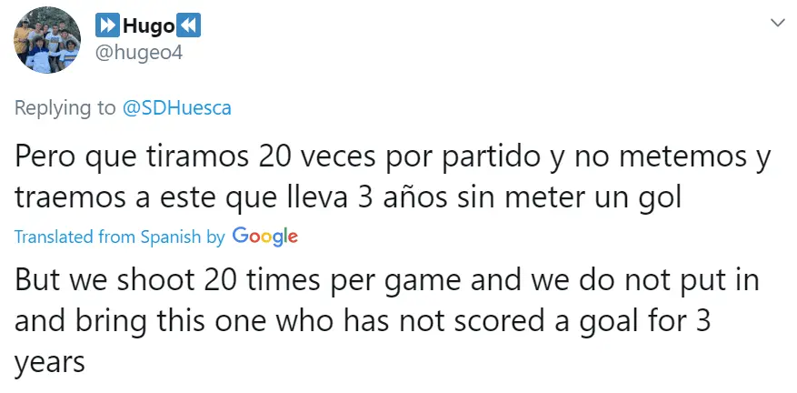Image resolution: width=797 pixels, height=393 pixels.
Task: Open the tweet options chevron menu
Action: coord(778,21)
